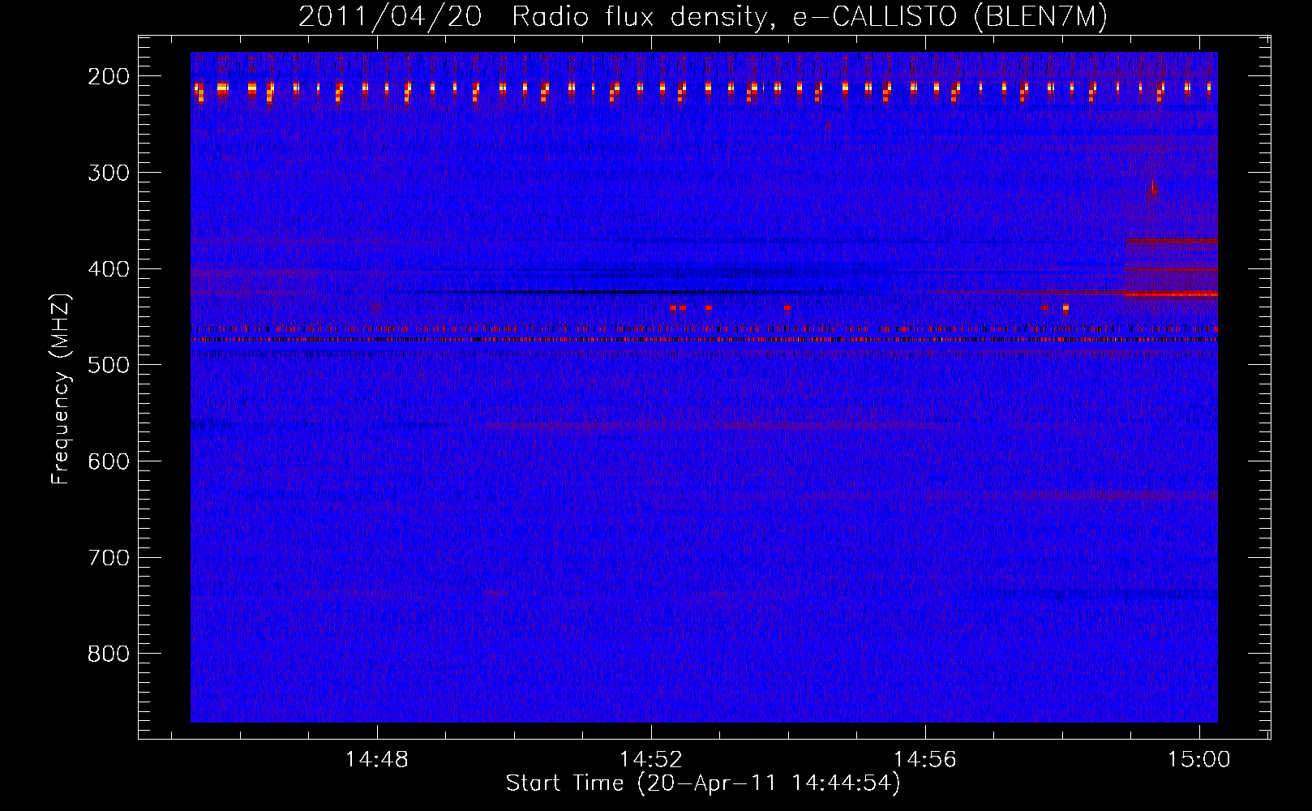Image resolution: width=1312 pixels, height=811 pixels.
Task: Click the 'Frequency (MHZ)' y-axis label
Action: tap(61, 388)
